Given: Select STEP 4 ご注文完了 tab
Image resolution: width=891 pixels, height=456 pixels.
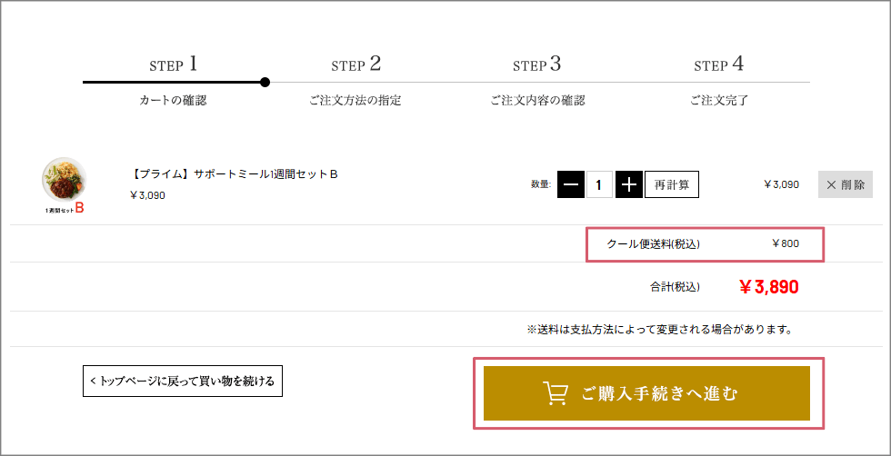Looking at the screenshot, I should [718, 81].
